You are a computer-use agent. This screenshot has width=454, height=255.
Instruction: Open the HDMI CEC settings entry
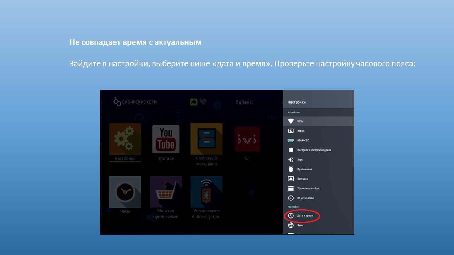coord(319,140)
